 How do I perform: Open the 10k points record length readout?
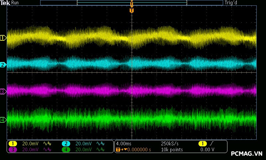tap(172, 150)
